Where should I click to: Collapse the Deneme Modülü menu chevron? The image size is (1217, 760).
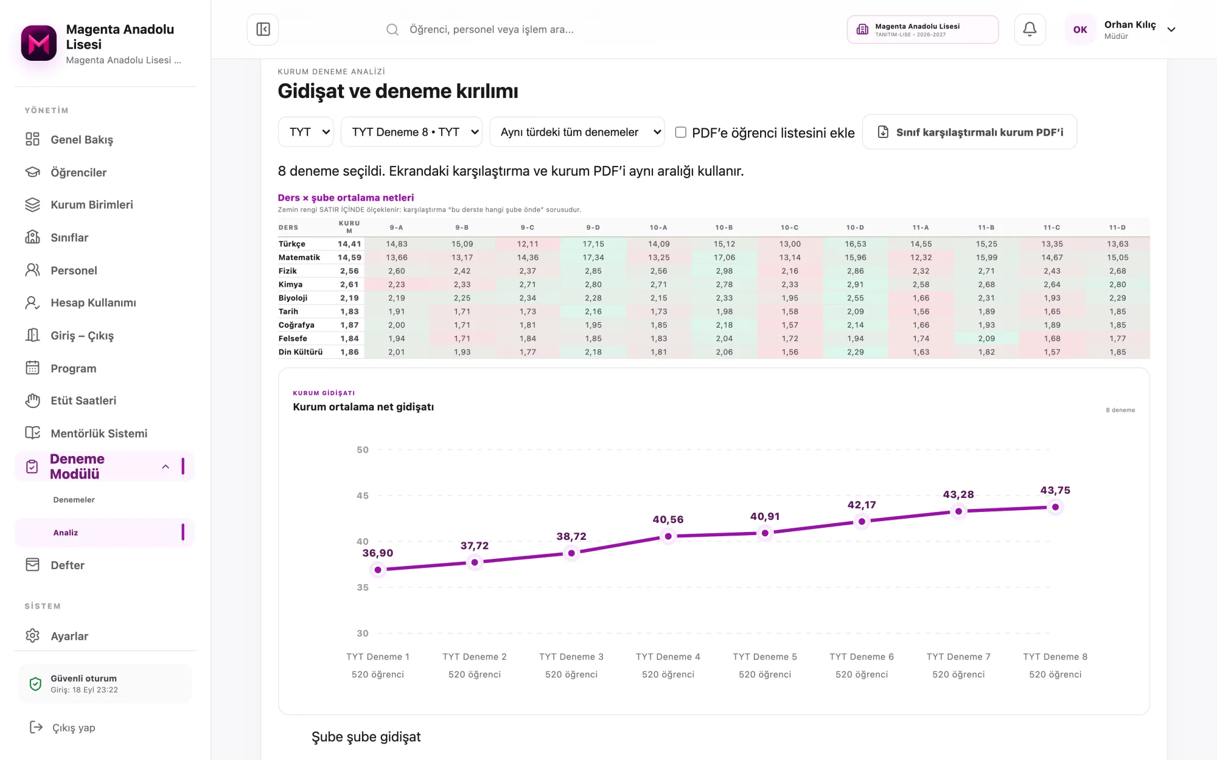coord(166,466)
